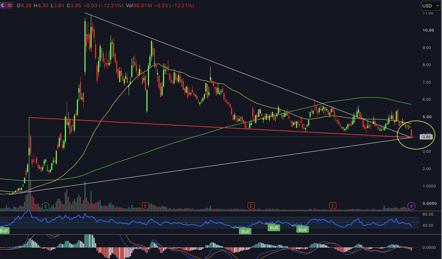The image size is (442, 259).
Task: Open the last red E earnings marker
Action: 333,206
